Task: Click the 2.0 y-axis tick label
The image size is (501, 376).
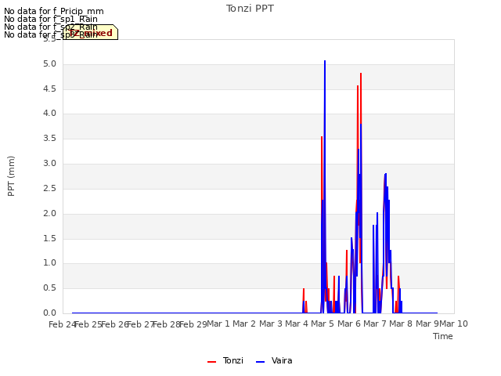Action: (49, 214)
